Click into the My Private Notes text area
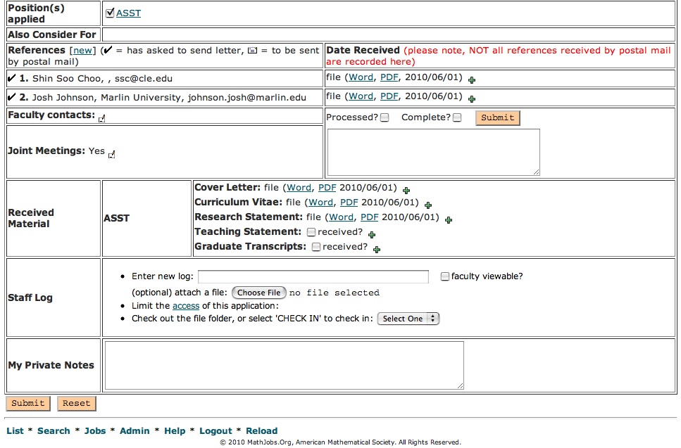This screenshot has width=681, height=448. click(x=284, y=365)
